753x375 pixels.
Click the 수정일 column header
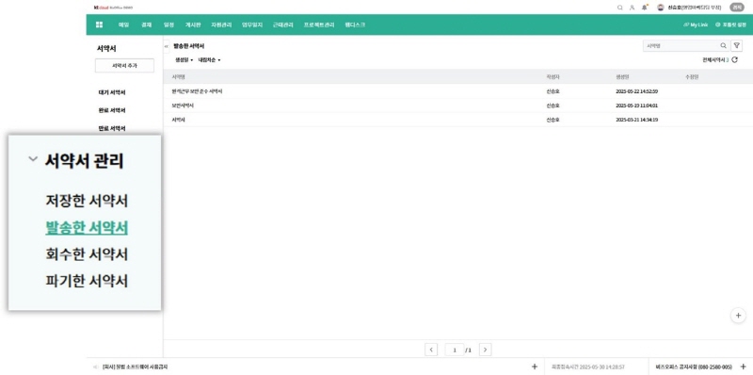click(x=692, y=77)
